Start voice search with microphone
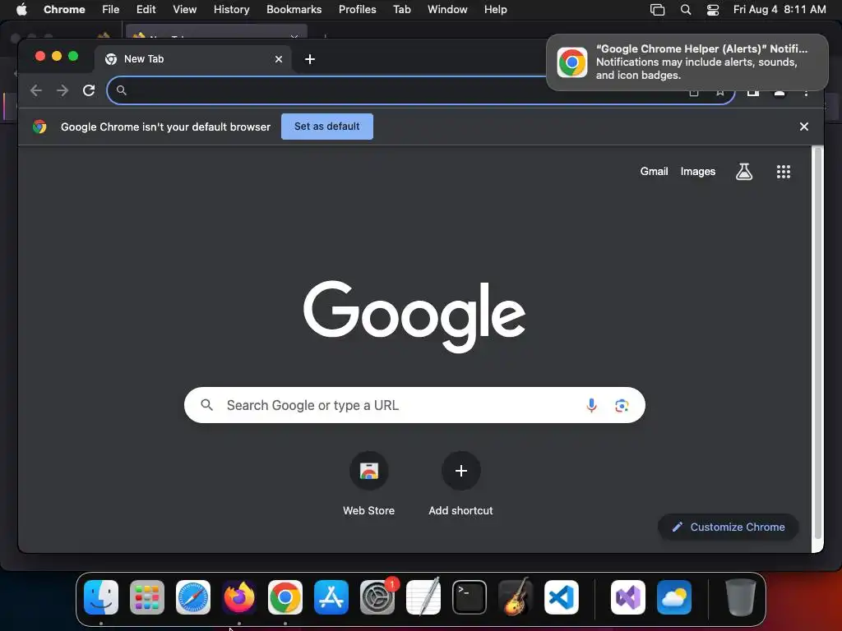Viewport: 842px width, 631px height. (x=591, y=405)
